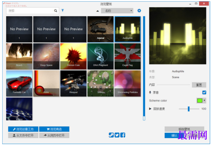213x145 pixels.
Task: Open the Scheme color dropdown arrow
Action: [x=204, y=101]
